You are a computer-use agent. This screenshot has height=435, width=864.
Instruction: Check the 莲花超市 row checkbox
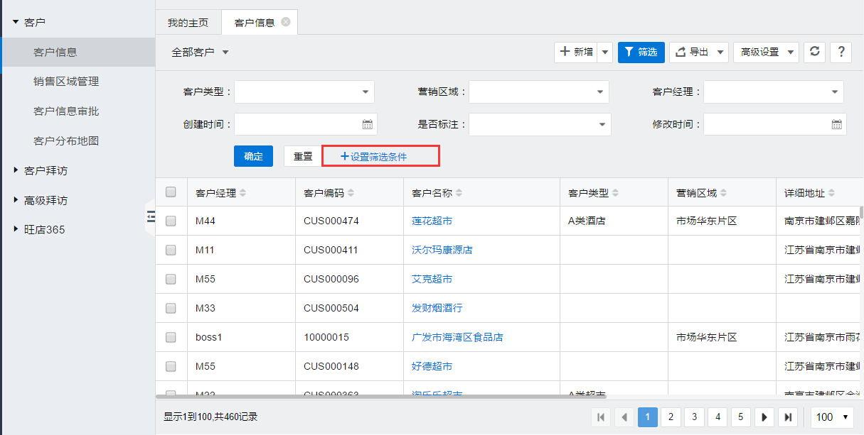171,221
